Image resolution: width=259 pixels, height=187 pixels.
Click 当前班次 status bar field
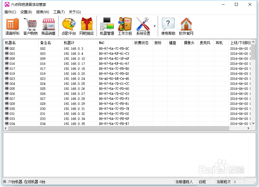pyautogui.click(x=223, y=182)
